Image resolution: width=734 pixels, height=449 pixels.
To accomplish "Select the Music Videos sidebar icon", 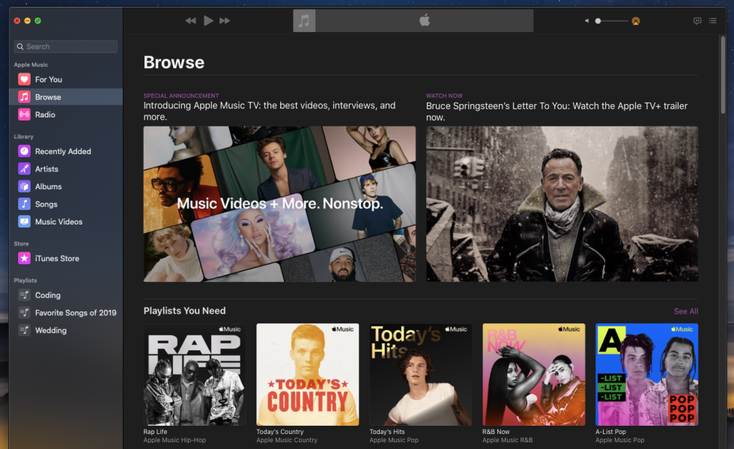I will (x=22, y=222).
